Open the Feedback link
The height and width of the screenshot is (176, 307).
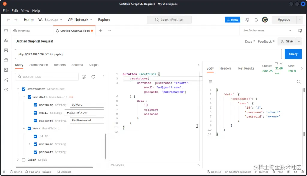266,41
